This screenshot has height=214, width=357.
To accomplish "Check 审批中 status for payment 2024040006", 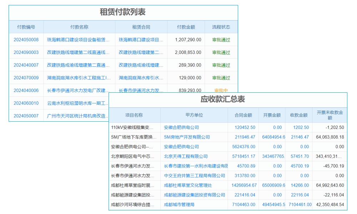I will click(221, 90).
